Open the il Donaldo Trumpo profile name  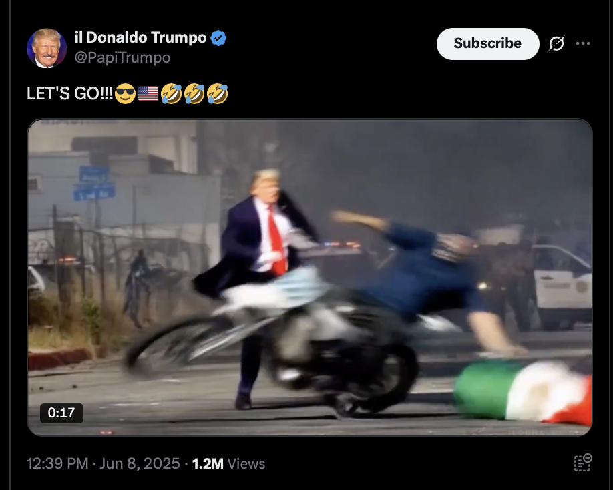(140, 37)
